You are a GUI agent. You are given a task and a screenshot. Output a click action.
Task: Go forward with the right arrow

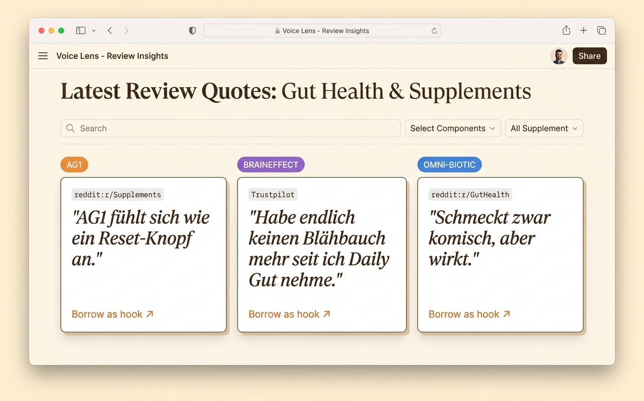coord(127,30)
